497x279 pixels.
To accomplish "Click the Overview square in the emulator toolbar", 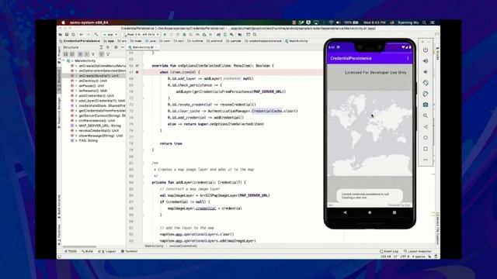I will (426, 149).
